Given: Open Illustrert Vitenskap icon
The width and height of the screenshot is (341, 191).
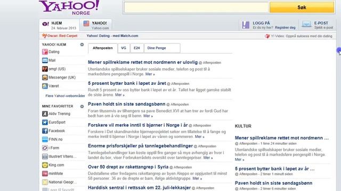Looking at the screenshot, I should point(45,157).
